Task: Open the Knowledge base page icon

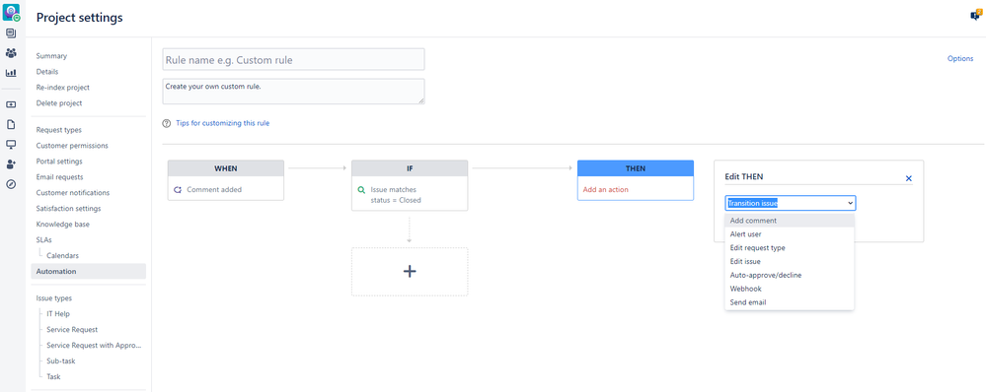Action: 11,125
